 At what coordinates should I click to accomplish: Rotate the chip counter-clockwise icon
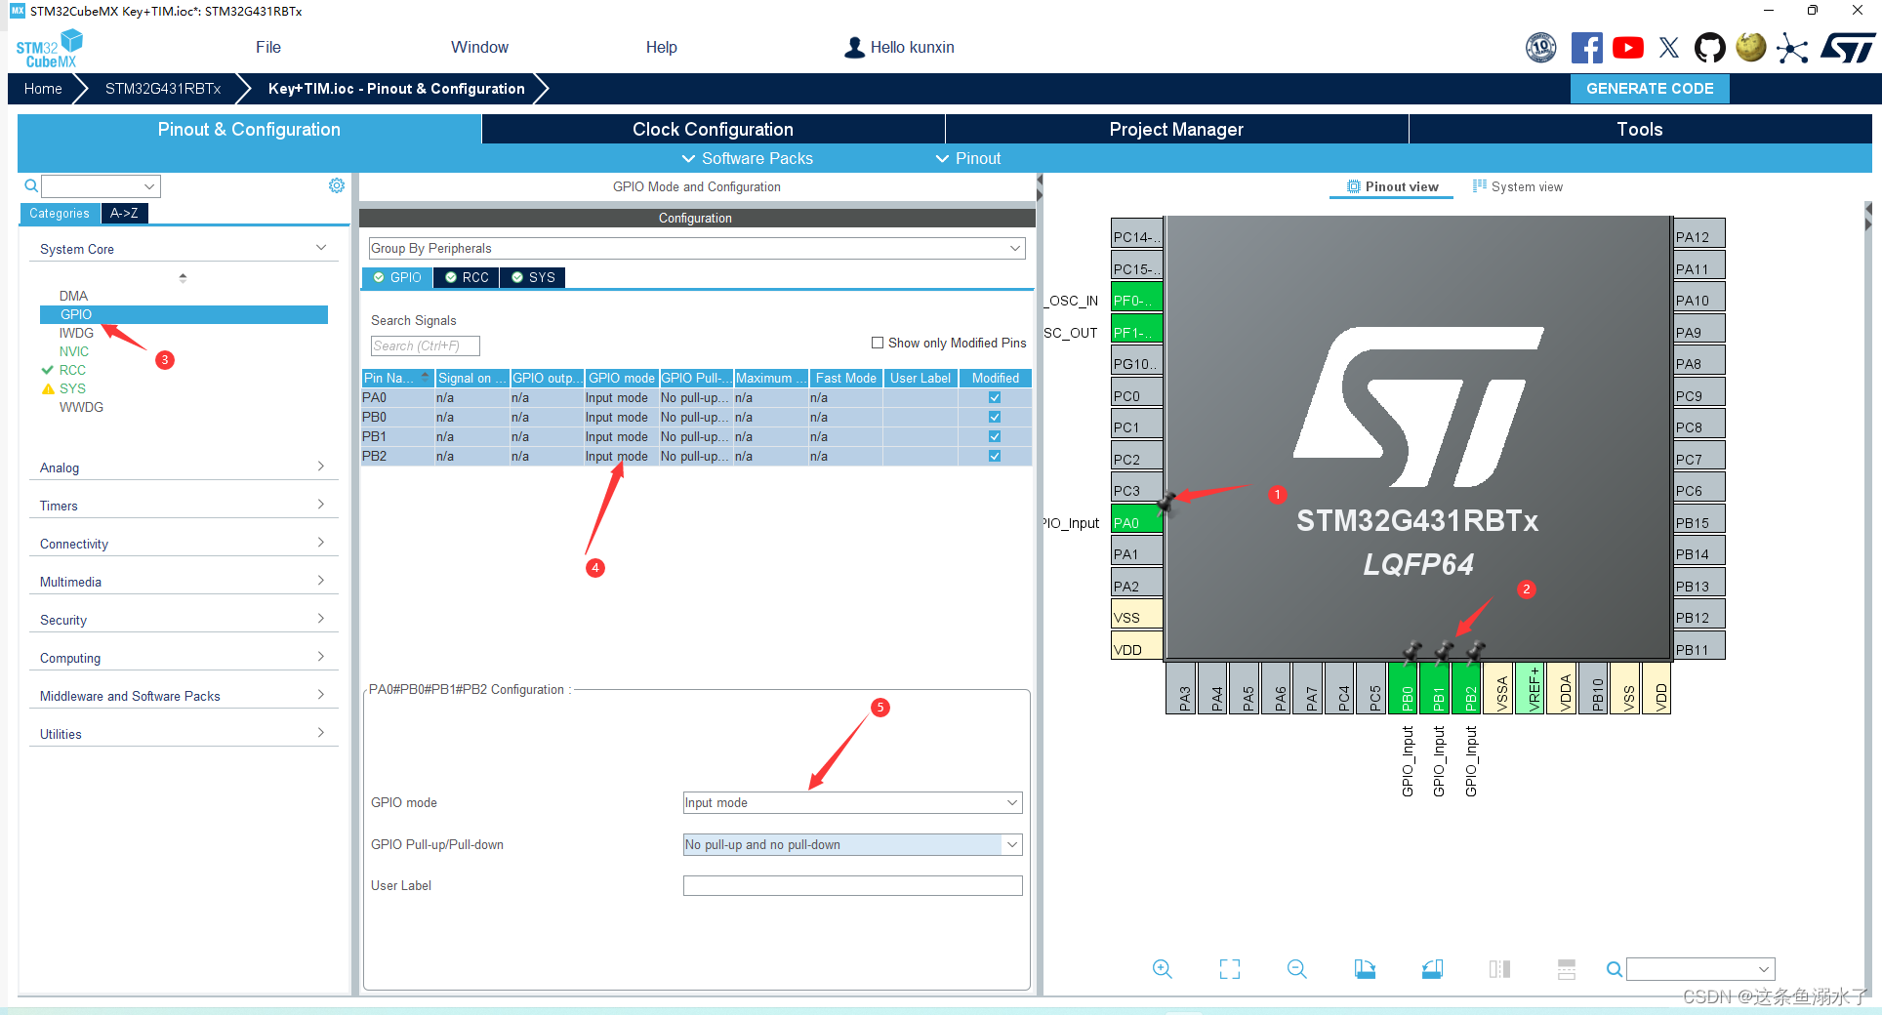pos(1432,969)
